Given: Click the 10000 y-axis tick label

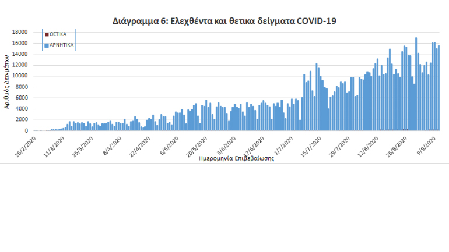Looking at the screenshot, I should [21, 76].
